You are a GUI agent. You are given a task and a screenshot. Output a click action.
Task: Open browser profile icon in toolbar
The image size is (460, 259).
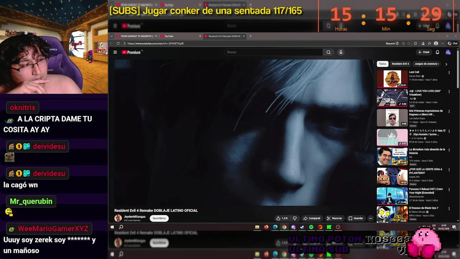tap(436, 44)
